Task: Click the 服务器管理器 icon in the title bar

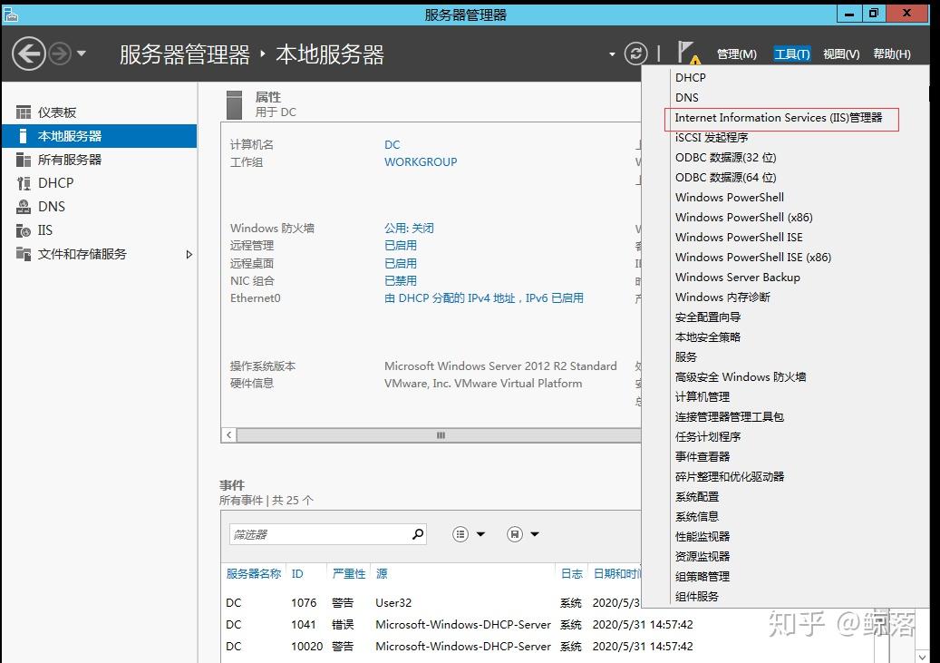Action: coord(9,13)
